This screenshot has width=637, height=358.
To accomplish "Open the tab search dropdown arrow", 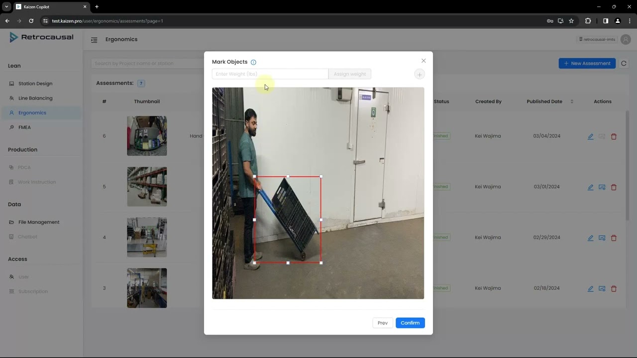I will pos(6,7).
